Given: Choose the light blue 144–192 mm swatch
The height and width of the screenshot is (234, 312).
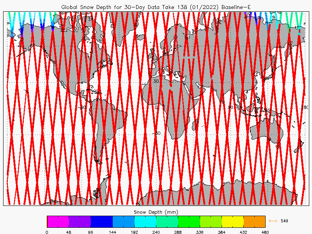Looking at the screenshot, I should 123,222.
